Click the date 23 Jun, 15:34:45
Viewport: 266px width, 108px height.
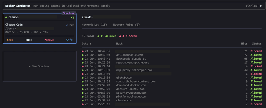click(98, 100)
